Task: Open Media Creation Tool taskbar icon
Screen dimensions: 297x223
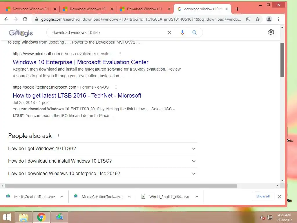Action: pos(59,217)
